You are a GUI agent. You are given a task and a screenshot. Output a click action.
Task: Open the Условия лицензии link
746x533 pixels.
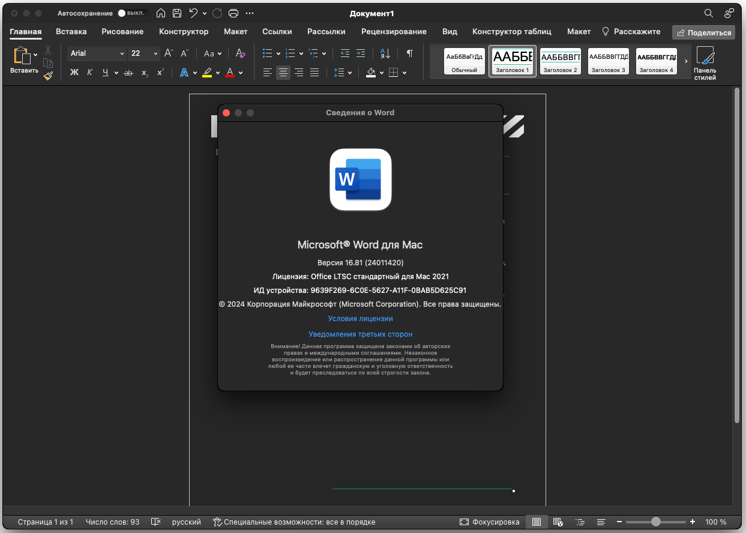pos(360,319)
